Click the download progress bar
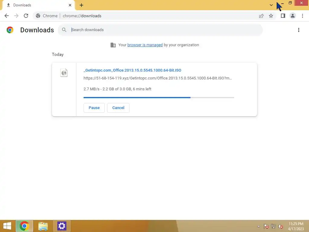The width and height of the screenshot is (309, 232). point(159,98)
